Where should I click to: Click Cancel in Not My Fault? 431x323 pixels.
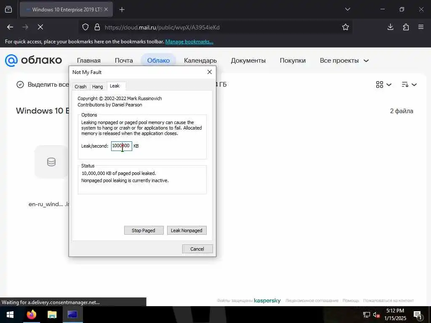tap(197, 249)
